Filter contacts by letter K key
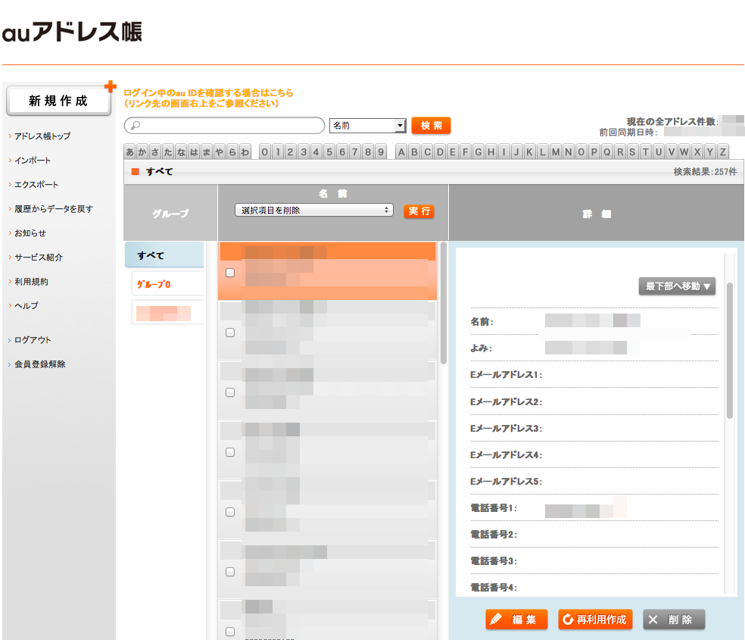Screen dimensions: 745x640 tap(529, 152)
